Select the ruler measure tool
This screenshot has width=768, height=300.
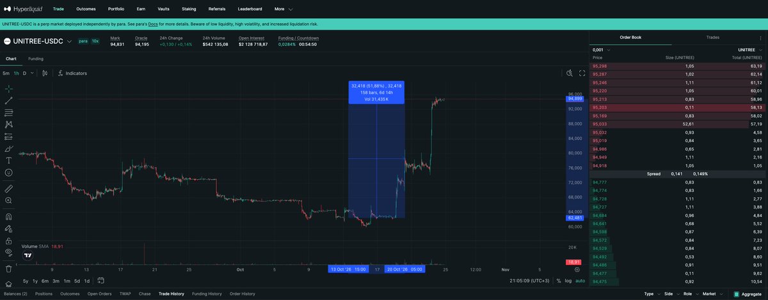(8, 189)
